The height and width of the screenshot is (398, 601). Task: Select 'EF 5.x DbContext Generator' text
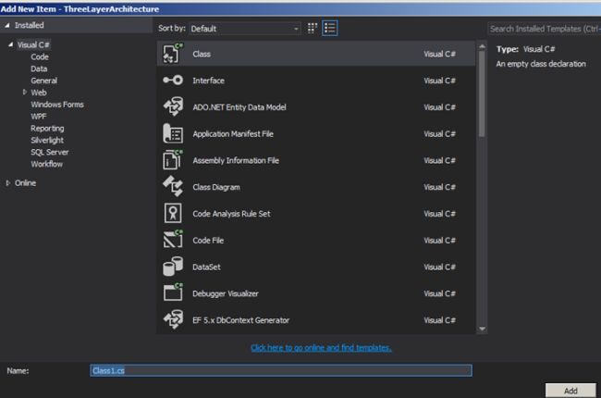pos(240,320)
